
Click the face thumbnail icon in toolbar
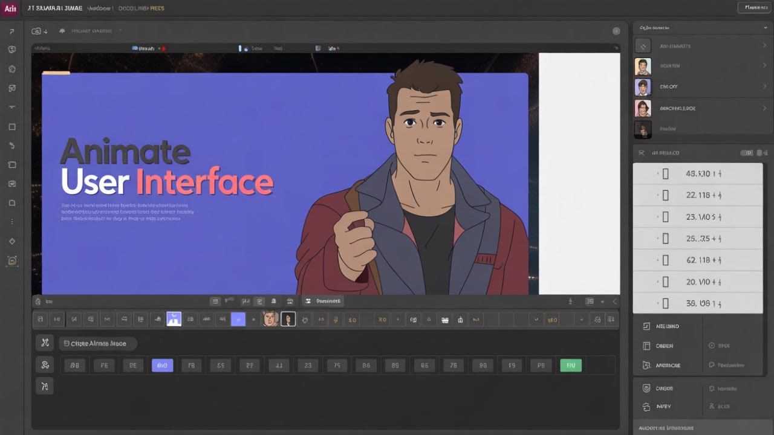(x=270, y=319)
